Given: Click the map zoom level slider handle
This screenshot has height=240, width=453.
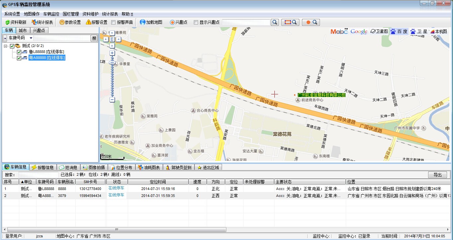Looking at the screenshot, I should point(112,62).
